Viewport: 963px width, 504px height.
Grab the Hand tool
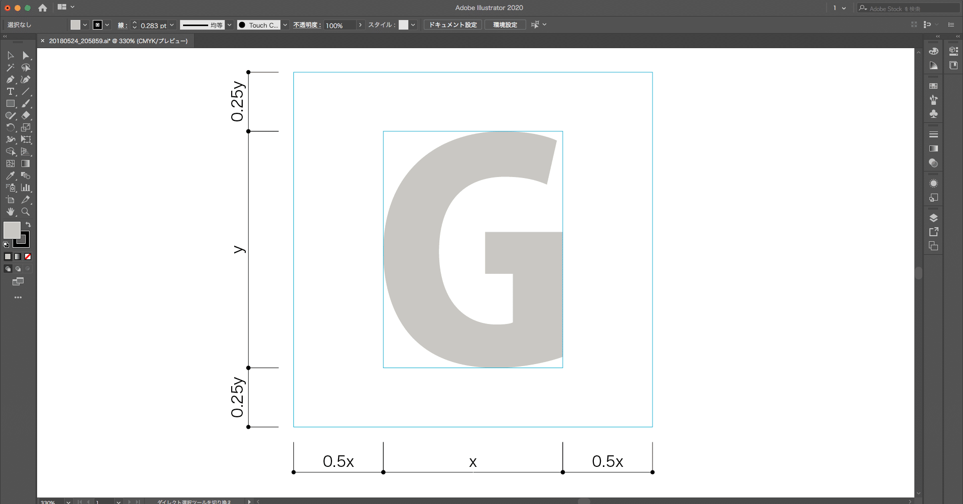tap(10, 211)
